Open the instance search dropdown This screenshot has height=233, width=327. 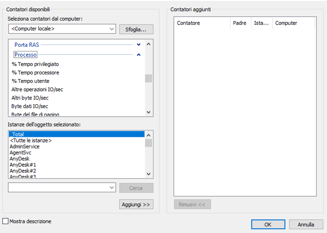click(x=112, y=188)
